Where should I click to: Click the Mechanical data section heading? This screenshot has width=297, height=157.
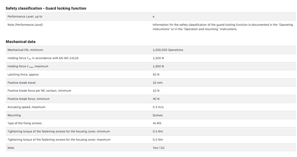21,42
